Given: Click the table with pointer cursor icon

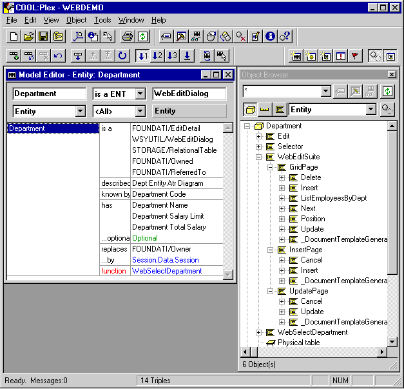Looking at the screenshot, I should pos(221,55).
